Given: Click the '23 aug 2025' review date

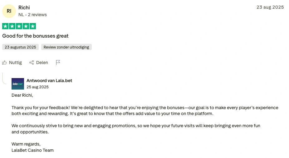Looking at the screenshot, I should point(270,7).
